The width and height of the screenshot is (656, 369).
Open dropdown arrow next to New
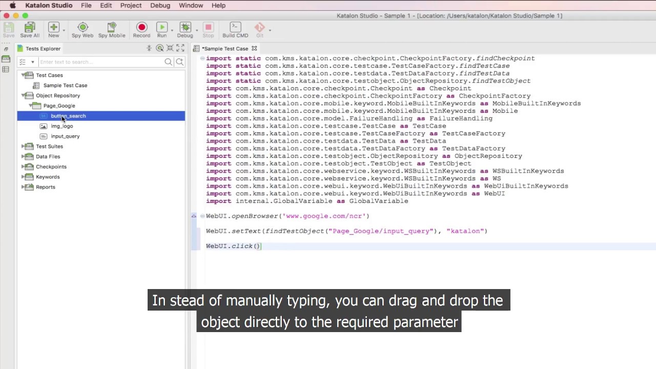64,30
